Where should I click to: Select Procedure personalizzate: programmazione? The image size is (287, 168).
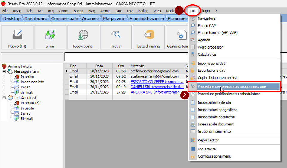coord(234,87)
